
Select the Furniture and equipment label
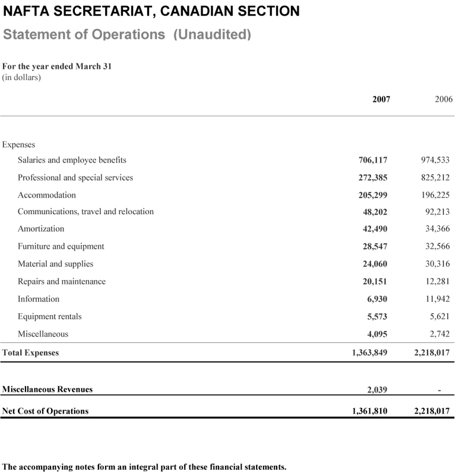click(61, 246)
